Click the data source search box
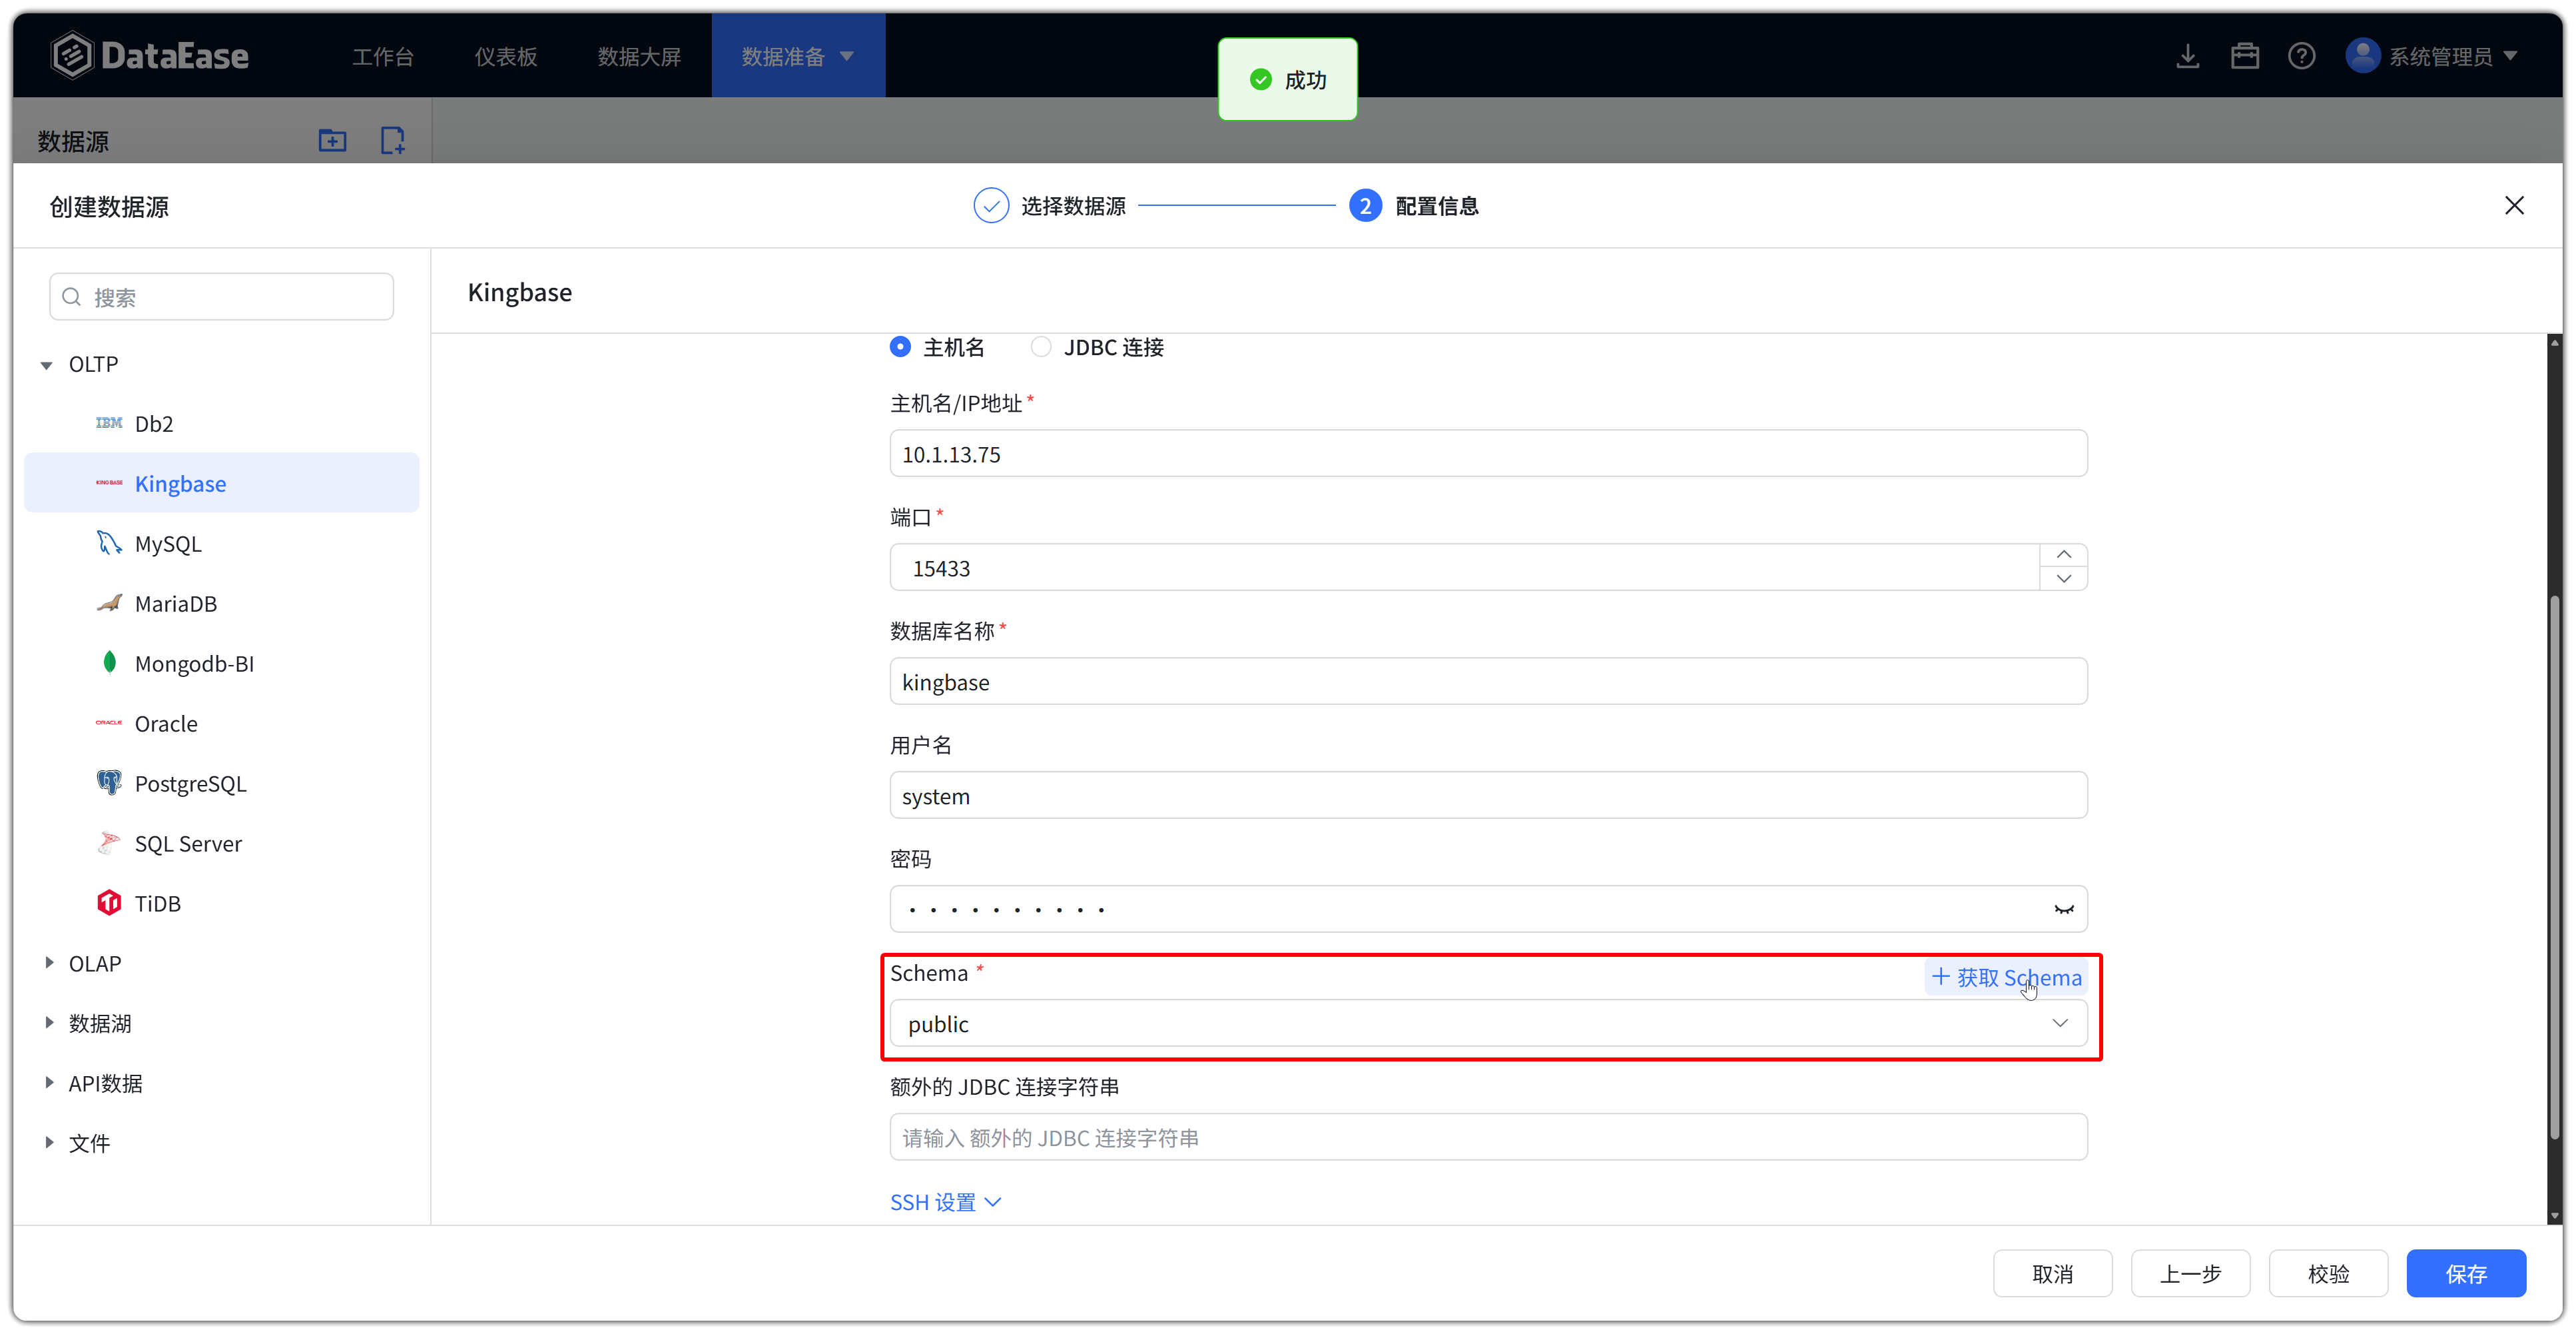The height and width of the screenshot is (1334, 2576). 221,297
